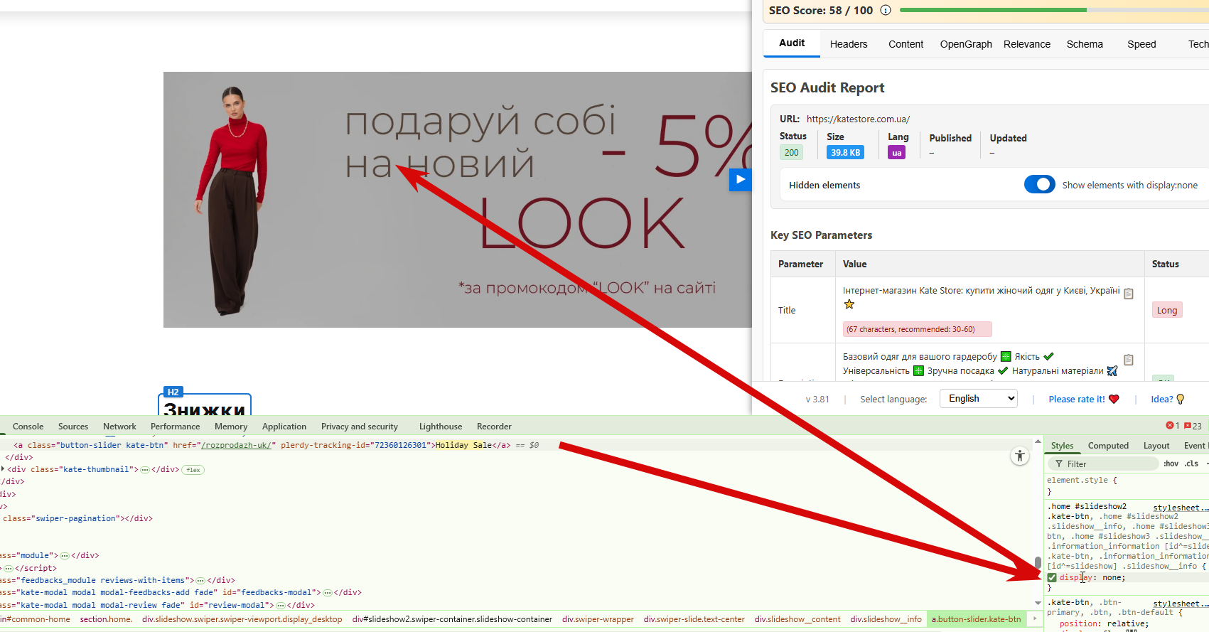
Task: Click the H2 heading badge on page
Action: pyautogui.click(x=173, y=392)
